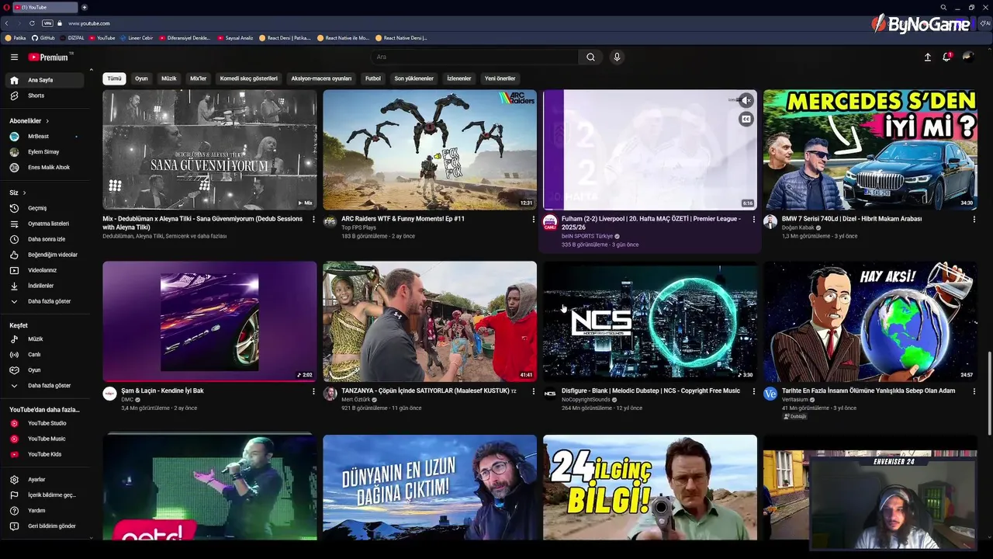Open Oynatma listeleri in sidebar
The height and width of the screenshot is (559, 993).
point(45,224)
